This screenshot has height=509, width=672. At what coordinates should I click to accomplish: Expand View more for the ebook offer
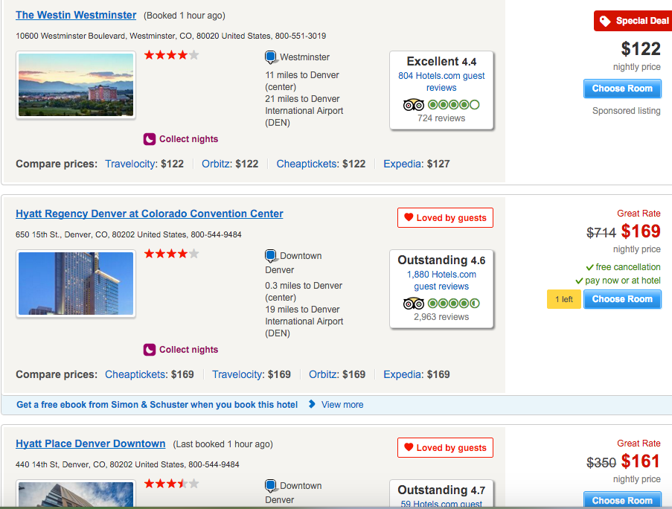pyautogui.click(x=342, y=405)
